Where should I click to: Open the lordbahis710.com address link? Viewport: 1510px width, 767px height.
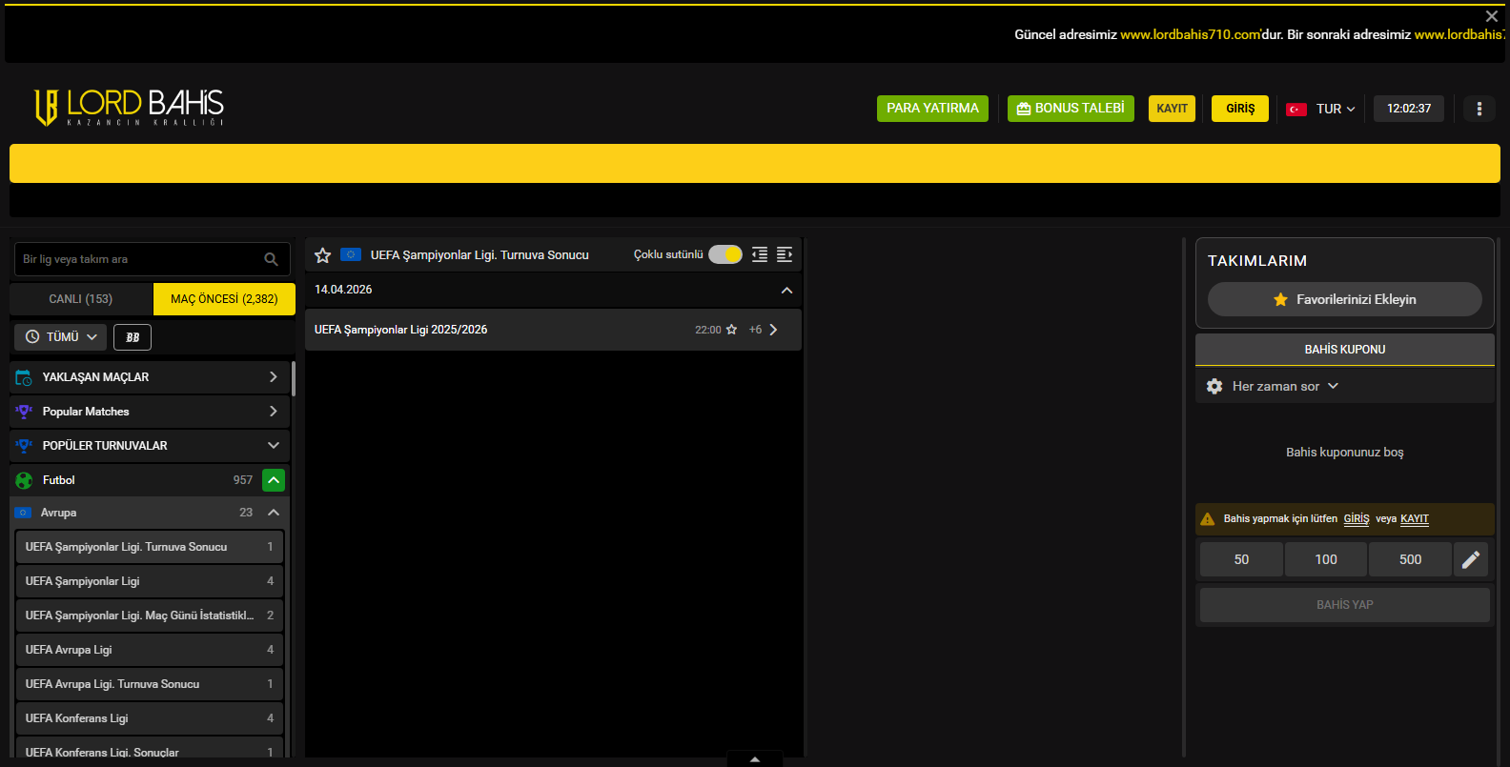click(1191, 34)
